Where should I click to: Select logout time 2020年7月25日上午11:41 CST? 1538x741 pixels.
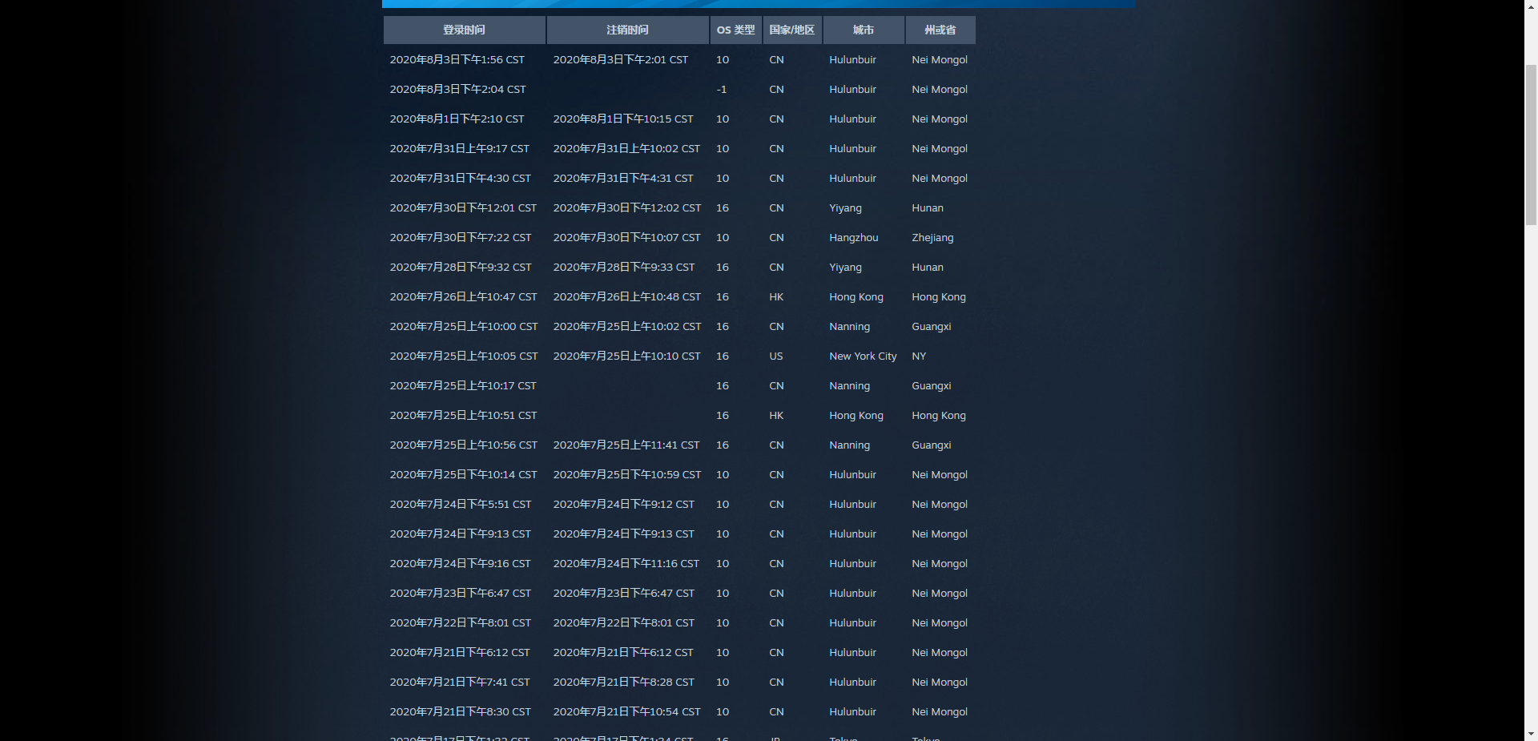(626, 445)
